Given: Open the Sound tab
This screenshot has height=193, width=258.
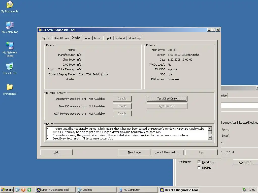Looking at the screenshot, I should pyautogui.click(x=87, y=38).
